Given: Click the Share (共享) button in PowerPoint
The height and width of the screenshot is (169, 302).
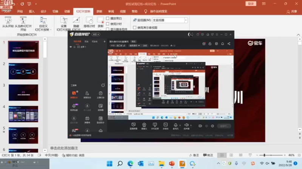Looking at the screenshot, I should [x=292, y=12].
